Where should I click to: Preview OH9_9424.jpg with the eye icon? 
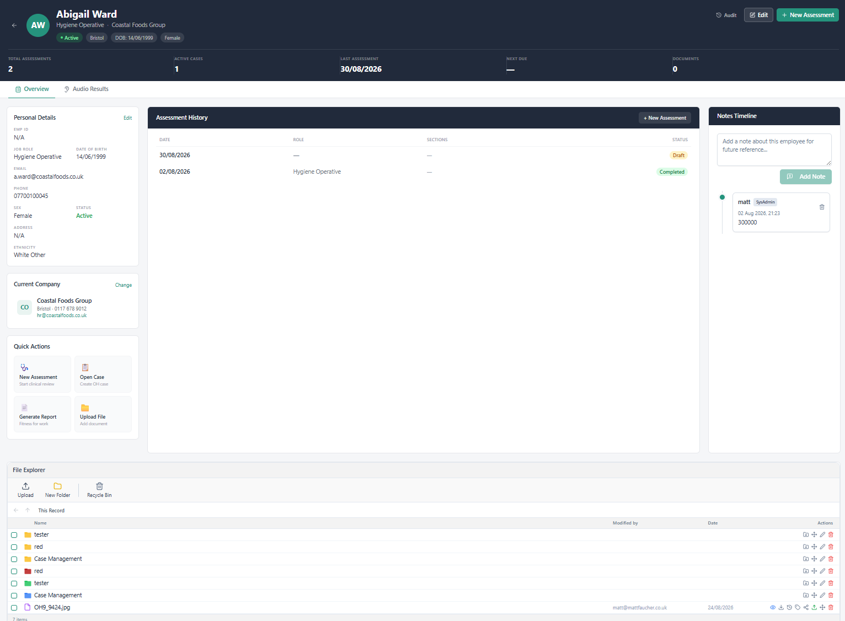coord(773,607)
